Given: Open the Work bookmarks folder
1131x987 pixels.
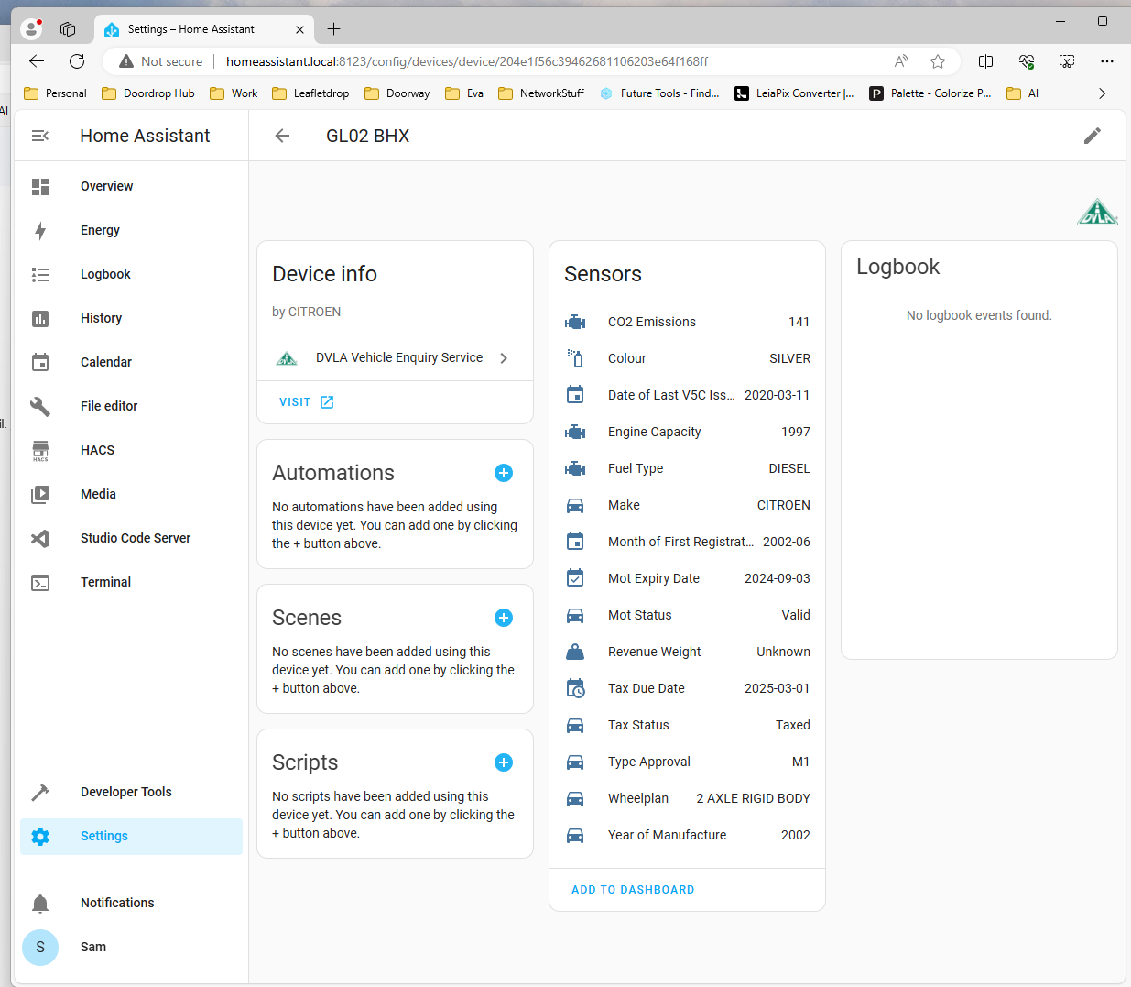Looking at the screenshot, I should (x=234, y=93).
